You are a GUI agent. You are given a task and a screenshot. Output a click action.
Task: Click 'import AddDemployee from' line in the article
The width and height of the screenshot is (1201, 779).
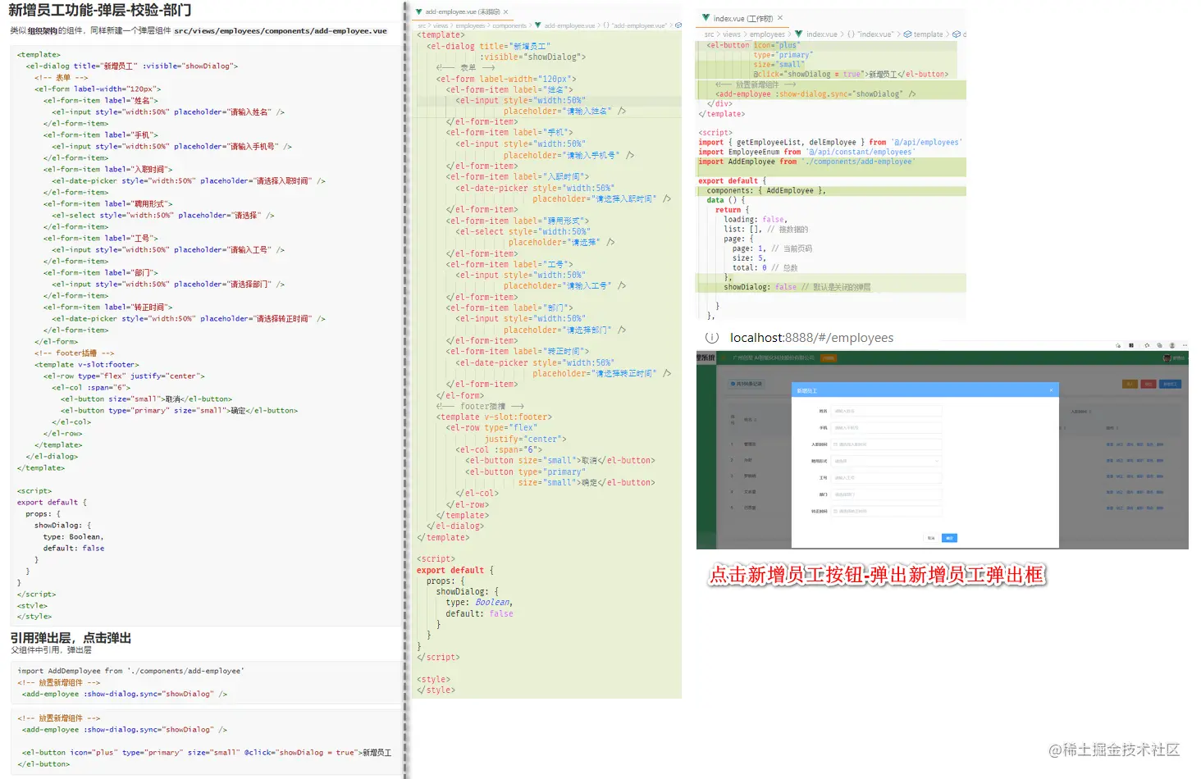click(130, 671)
